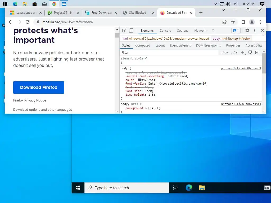Show the computed styles sidebar icon

pos(257,53)
